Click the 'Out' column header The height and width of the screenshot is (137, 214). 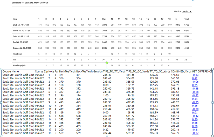tap(104, 19)
